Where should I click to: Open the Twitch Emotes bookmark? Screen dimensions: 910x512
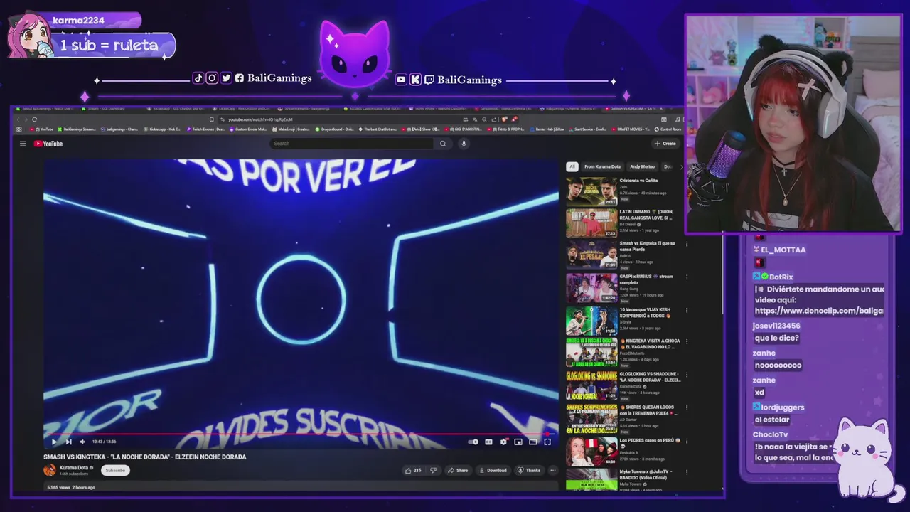click(x=205, y=129)
